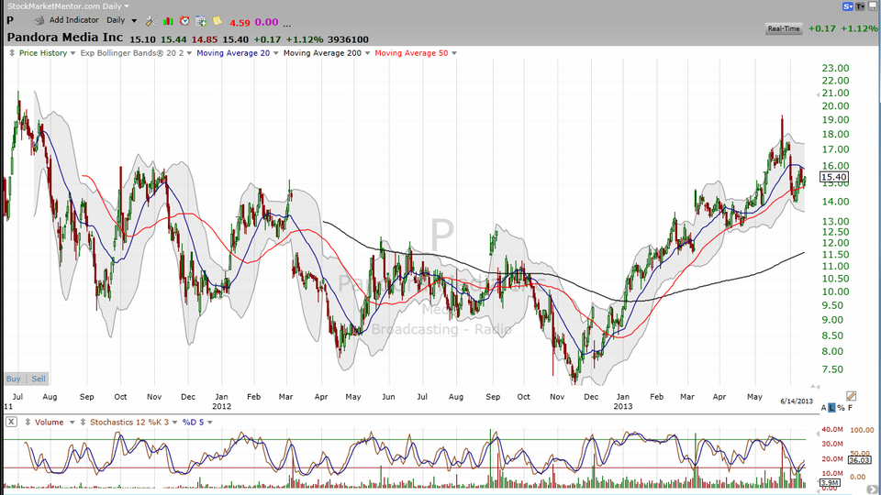Viewport: 881px width, 495px height.
Task: Click the +0.17 change beside Real-Time
Action: click(x=822, y=28)
